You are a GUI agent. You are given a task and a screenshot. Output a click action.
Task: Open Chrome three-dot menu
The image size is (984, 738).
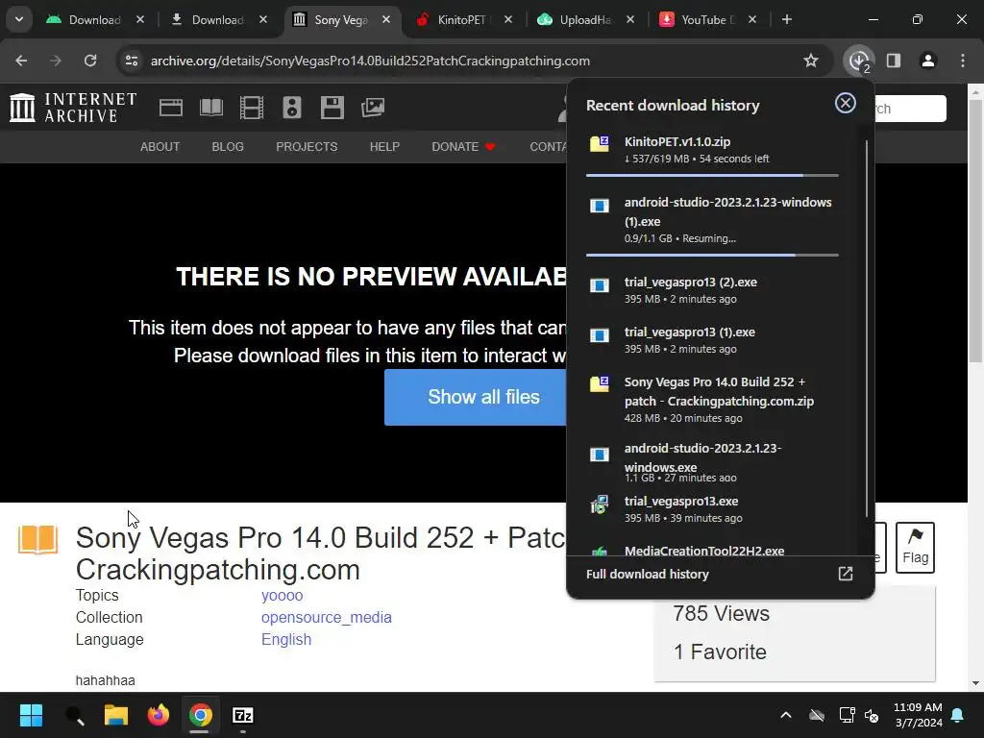coord(963,61)
